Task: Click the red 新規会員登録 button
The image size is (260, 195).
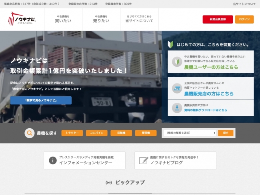Action: [x=218, y=19]
